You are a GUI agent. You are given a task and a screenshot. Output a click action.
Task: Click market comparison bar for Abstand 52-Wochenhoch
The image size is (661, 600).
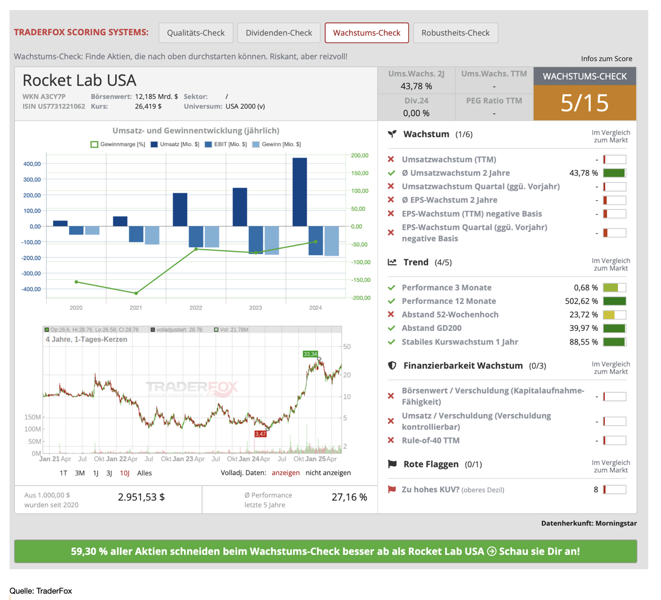pos(614,315)
